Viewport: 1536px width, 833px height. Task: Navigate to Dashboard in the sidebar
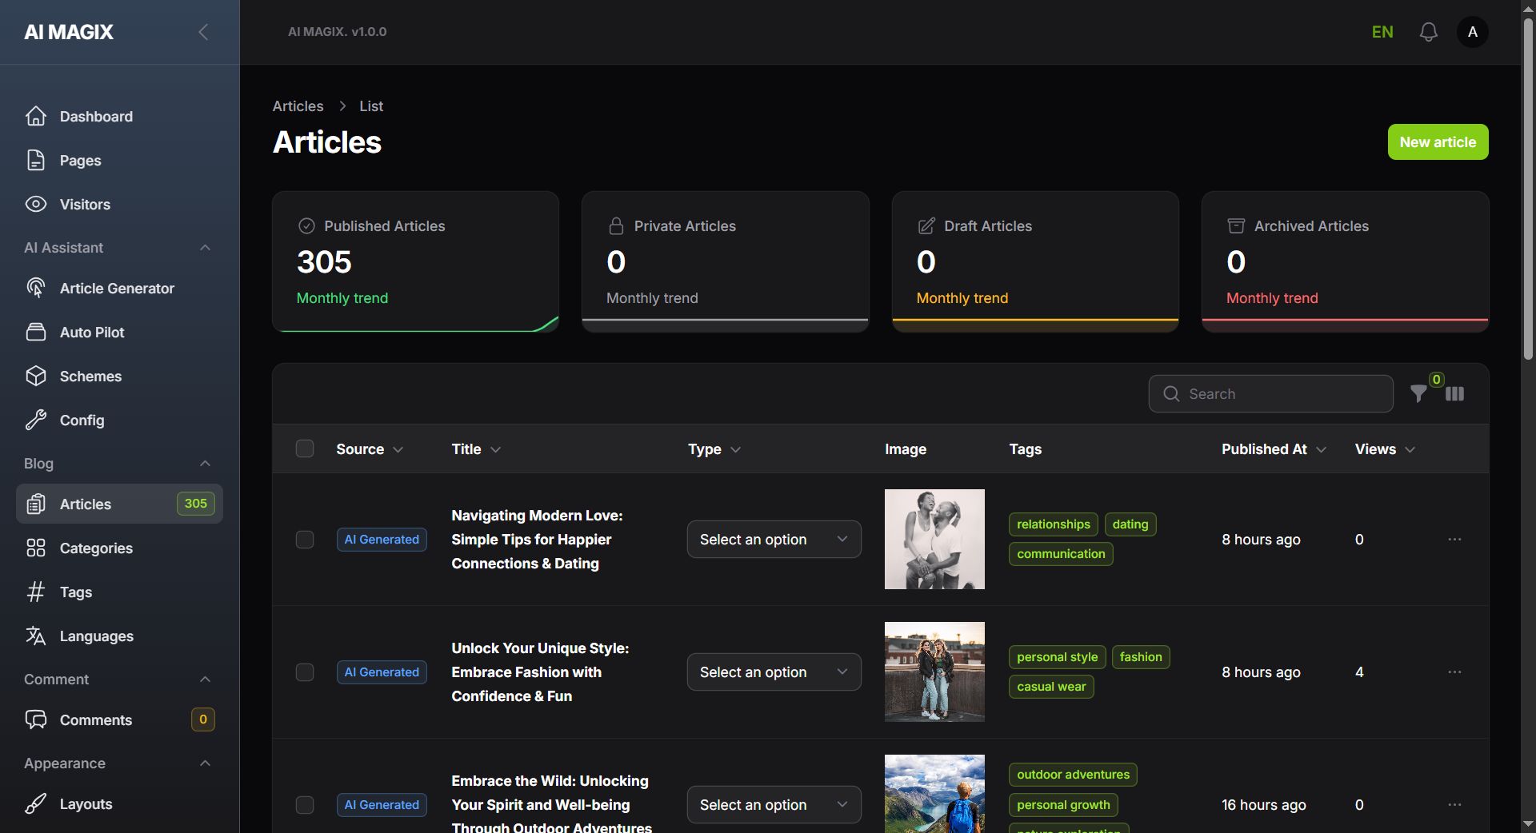96,117
